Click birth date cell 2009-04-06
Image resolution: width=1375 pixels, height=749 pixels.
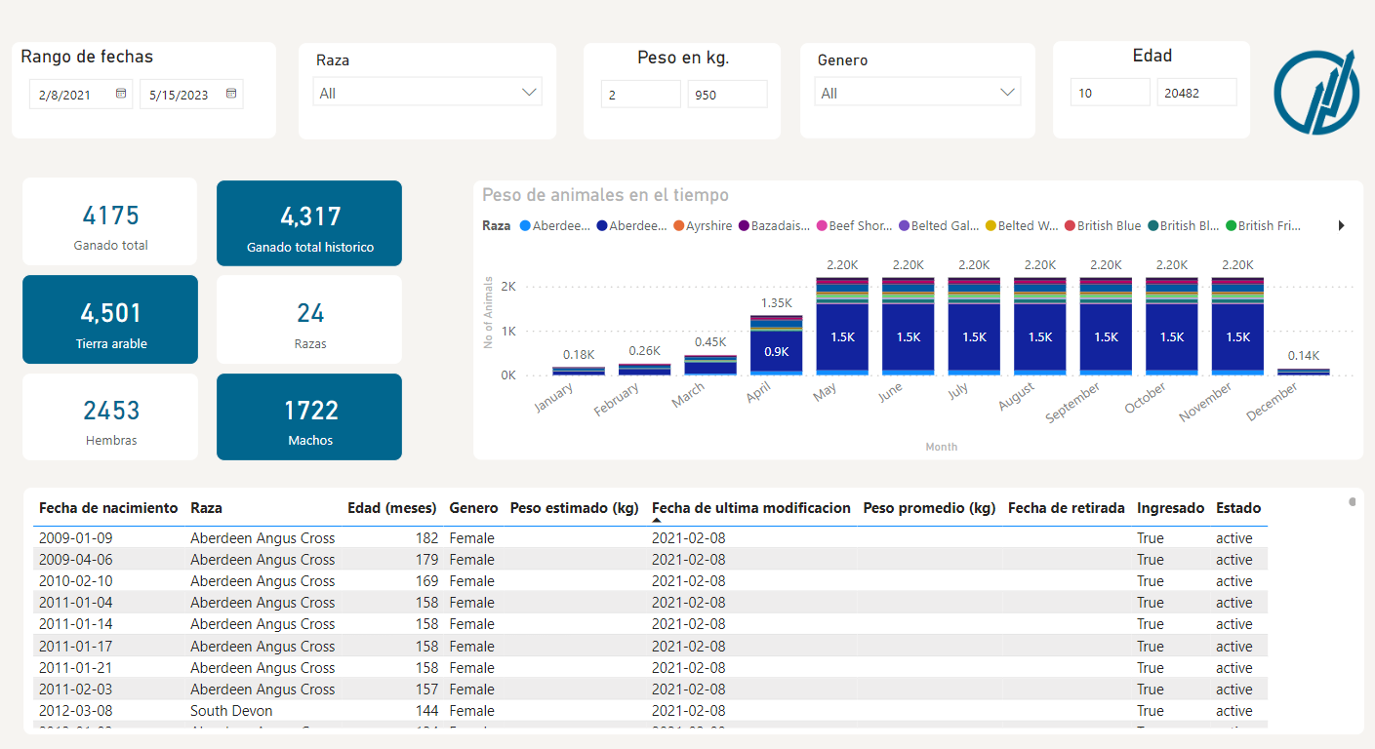click(x=75, y=560)
